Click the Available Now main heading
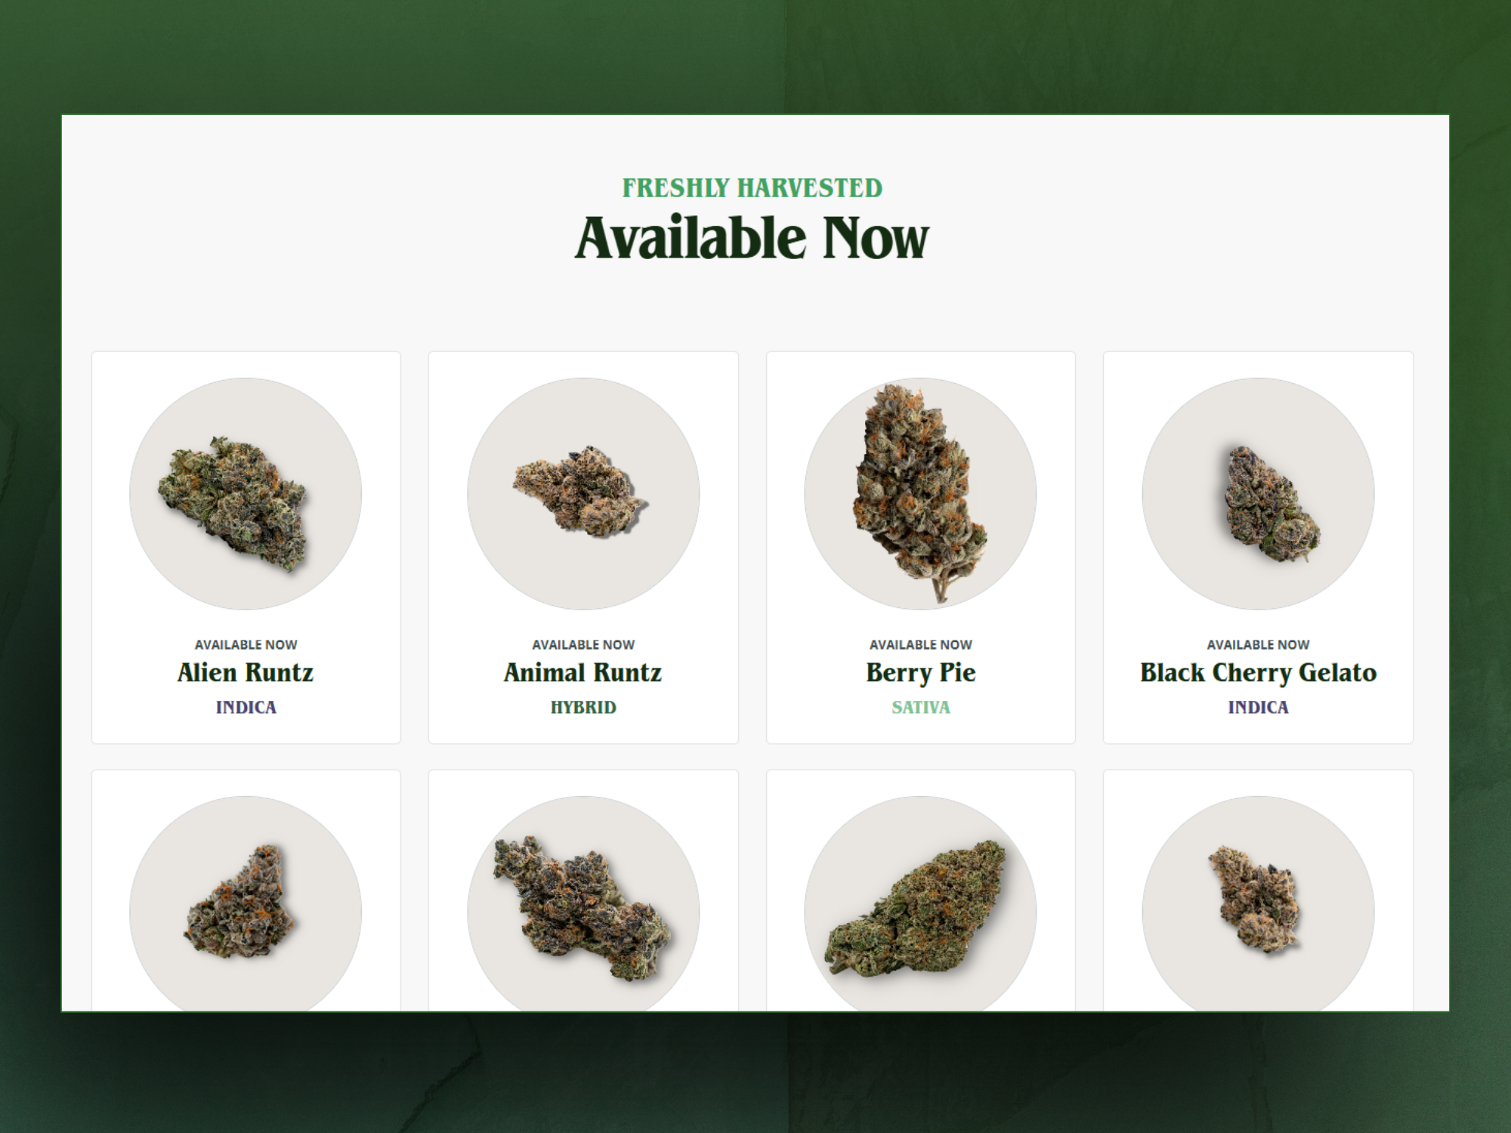The height and width of the screenshot is (1133, 1511). point(752,238)
